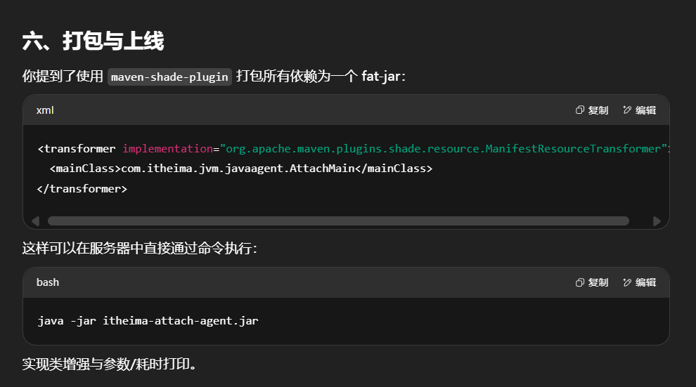Edit the xml code block

[x=640, y=110]
